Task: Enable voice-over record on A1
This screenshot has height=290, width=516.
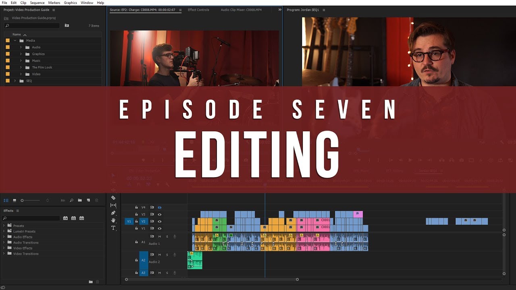Action: tap(175, 236)
